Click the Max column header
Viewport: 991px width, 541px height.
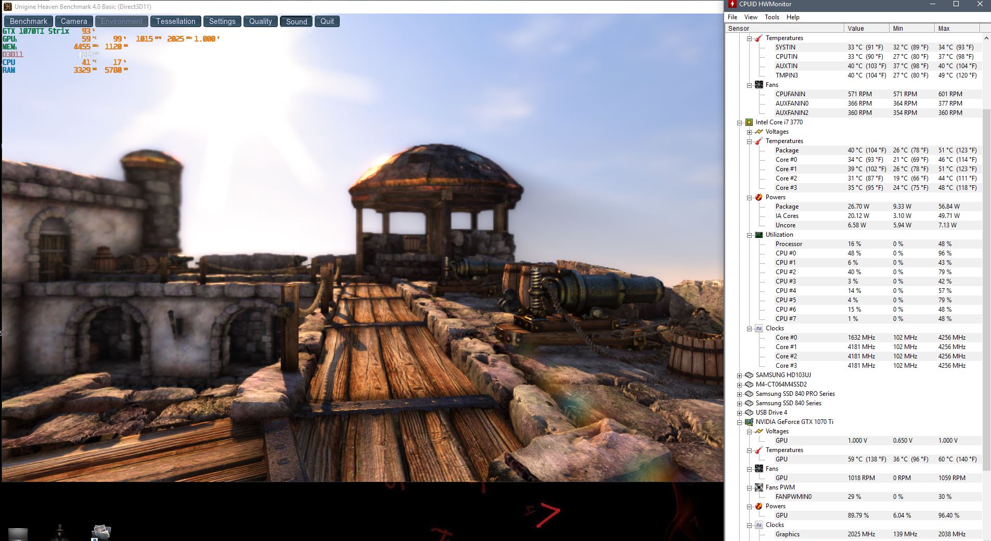tap(957, 28)
